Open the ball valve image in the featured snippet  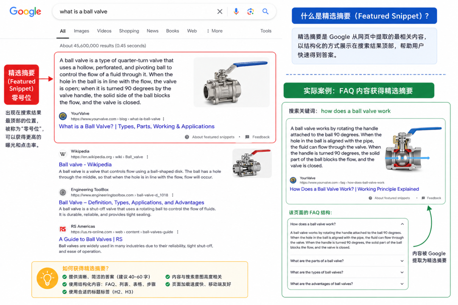click(232, 82)
